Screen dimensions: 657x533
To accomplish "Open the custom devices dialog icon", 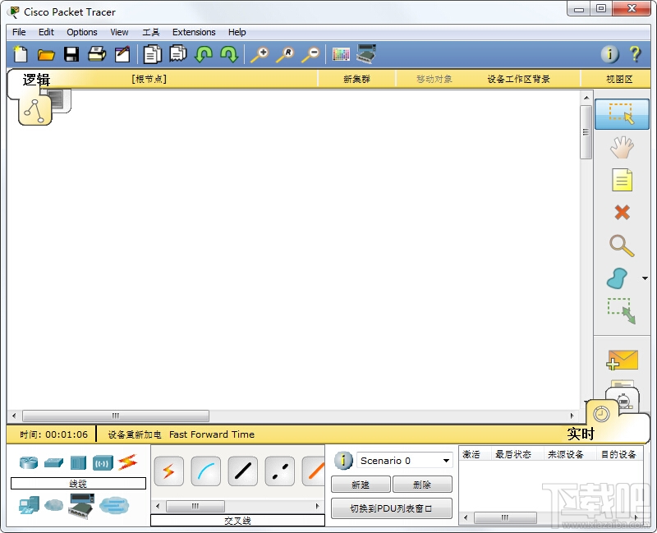I will (x=366, y=54).
